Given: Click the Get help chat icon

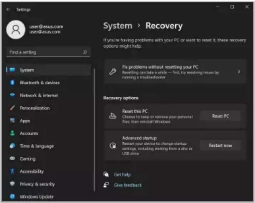Looking at the screenshot, I should pos(106,174).
